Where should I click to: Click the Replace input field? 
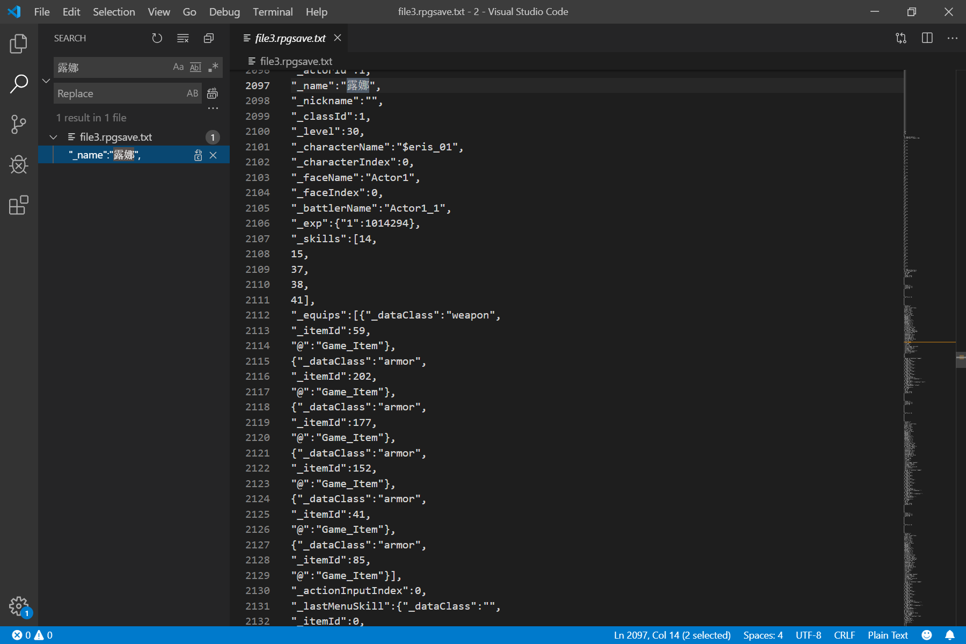(119, 93)
